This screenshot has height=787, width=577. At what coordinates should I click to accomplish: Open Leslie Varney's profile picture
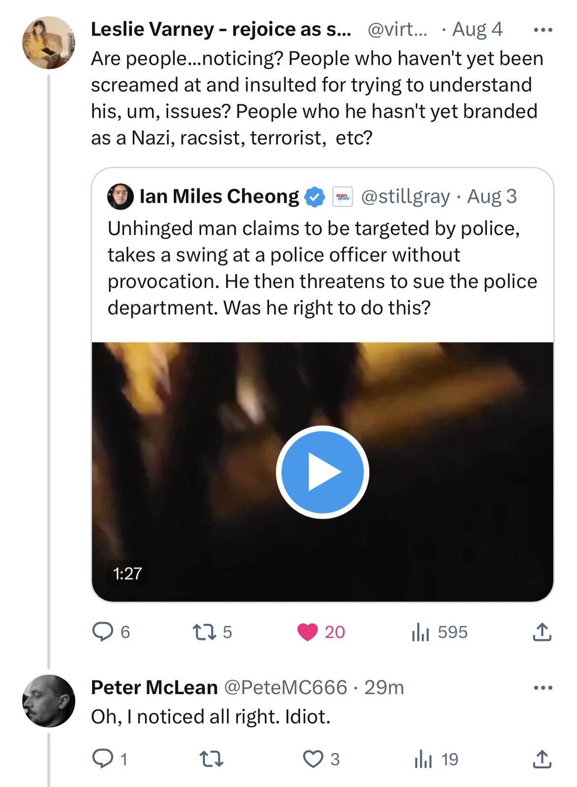tap(49, 43)
